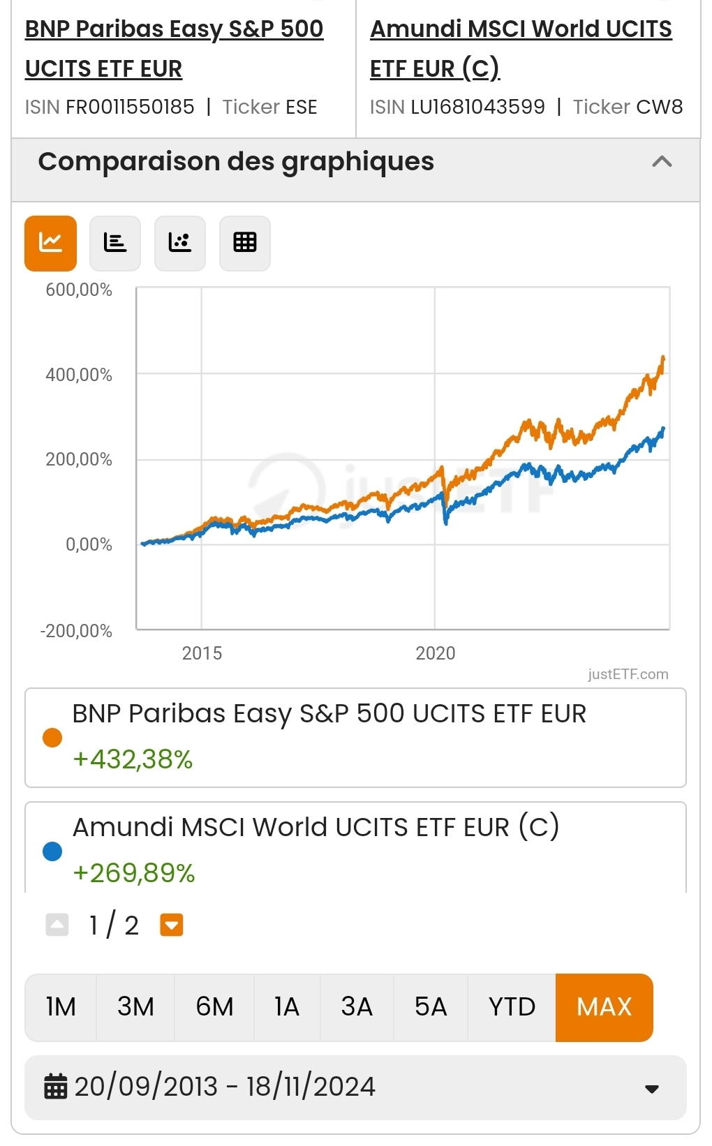The height and width of the screenshot is (1146, 712).
Task: Select the 3M time period
Action: click(135, 1007)
